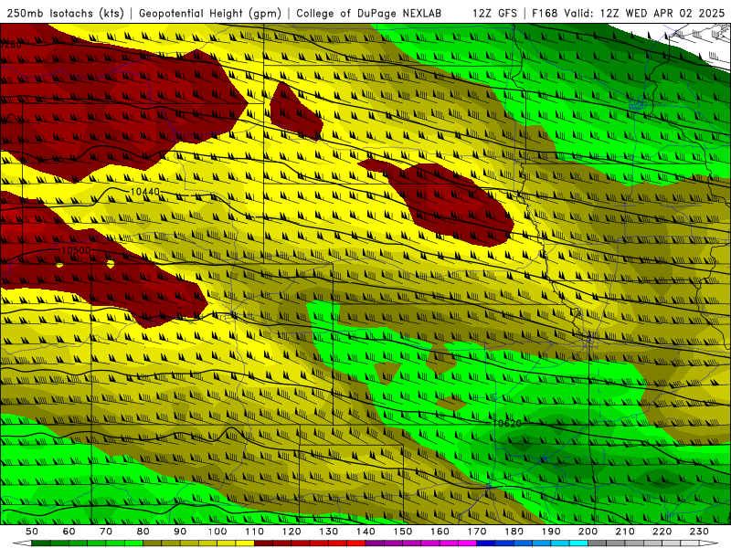Click the "F168 Valid: 12Z WED APR 02 2025" text

click(x=628, y=13)
